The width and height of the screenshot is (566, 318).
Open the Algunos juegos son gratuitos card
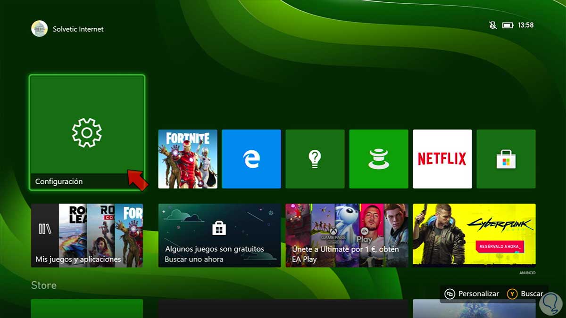coord(220,236)
